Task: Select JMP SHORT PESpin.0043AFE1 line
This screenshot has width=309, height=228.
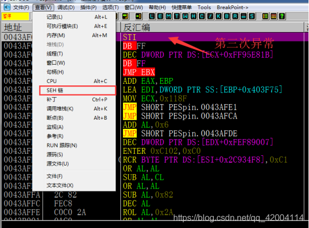Action: coord(180,107)
